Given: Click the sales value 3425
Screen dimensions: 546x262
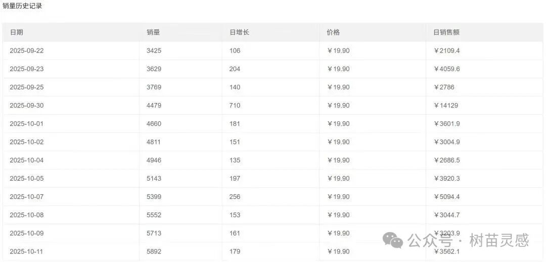Looking at the screenshot, I should point(154,50).
